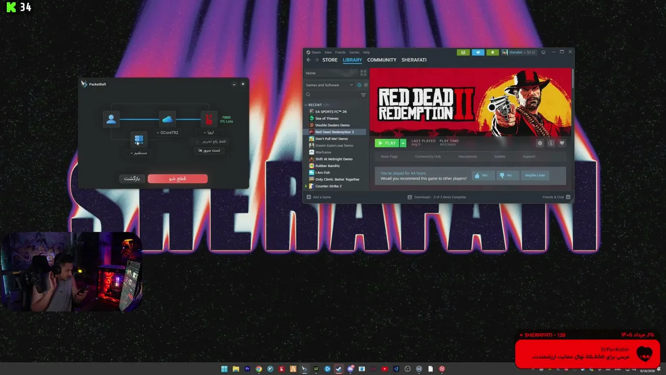666x375 pixels.
Task: Click the test servers button in PacketRaft
Action: 209,151
